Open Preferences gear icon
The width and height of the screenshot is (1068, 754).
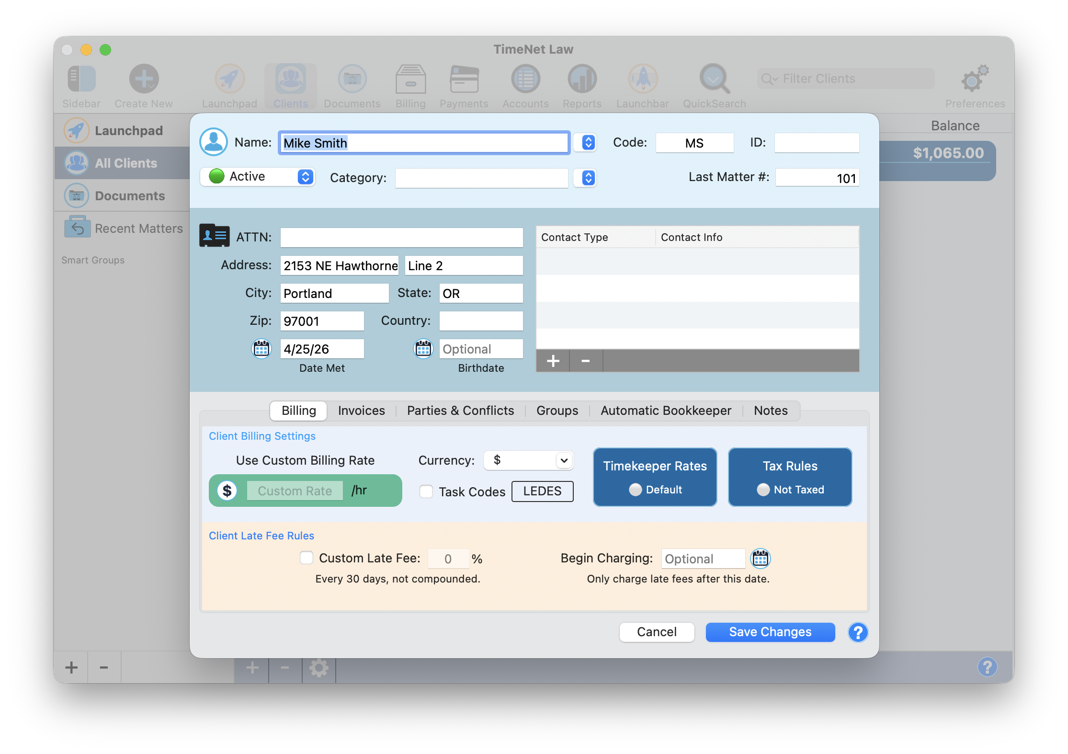click(975, 79)
